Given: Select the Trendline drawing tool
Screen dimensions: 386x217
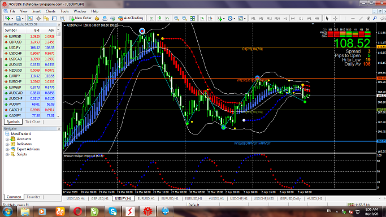Looking at the screenshot, I should [x=361, y=18].
